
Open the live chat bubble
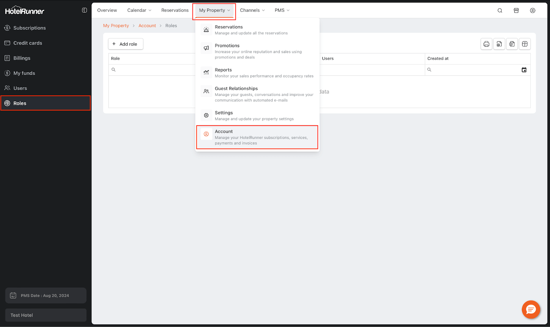point(531,309)
